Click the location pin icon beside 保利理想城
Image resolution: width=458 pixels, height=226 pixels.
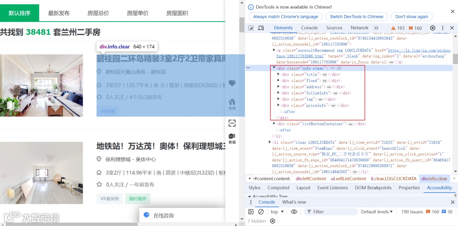tap(99, 159)
